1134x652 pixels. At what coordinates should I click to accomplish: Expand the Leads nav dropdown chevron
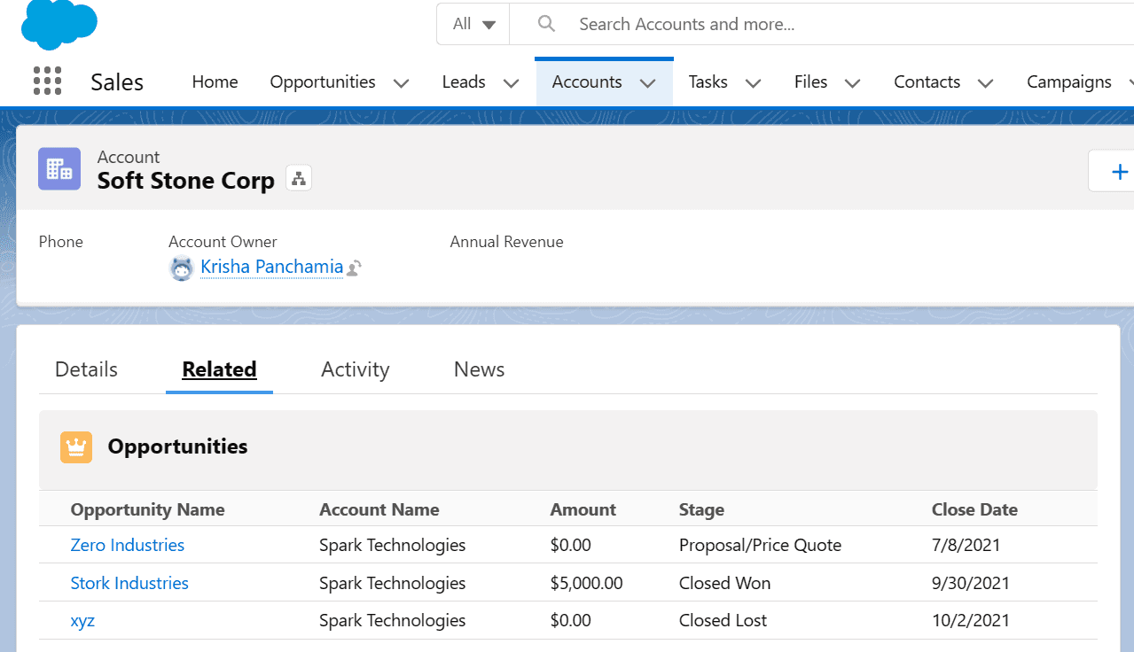tap(511, 83)
